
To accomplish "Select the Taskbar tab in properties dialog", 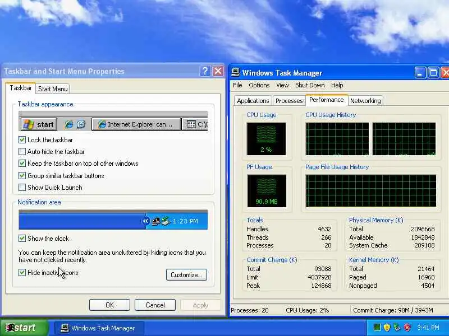I will pyautogui.click(x=21, y=88).
